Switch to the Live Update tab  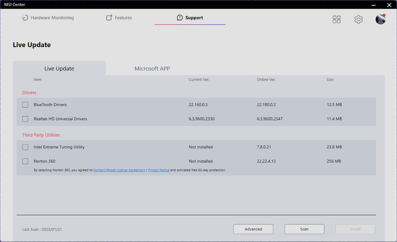(59, 68)
